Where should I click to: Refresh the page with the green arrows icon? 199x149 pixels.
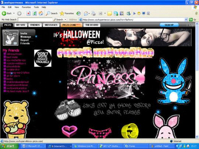point(35,13)
